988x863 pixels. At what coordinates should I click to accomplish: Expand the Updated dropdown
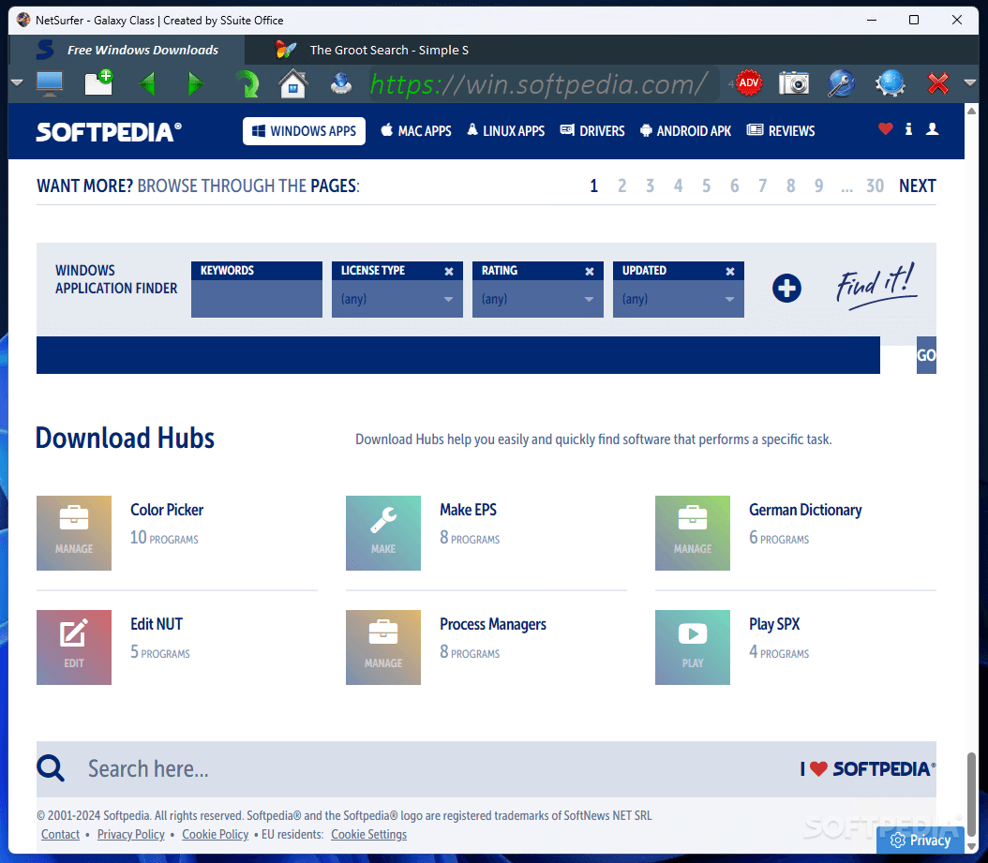point(678,299)
